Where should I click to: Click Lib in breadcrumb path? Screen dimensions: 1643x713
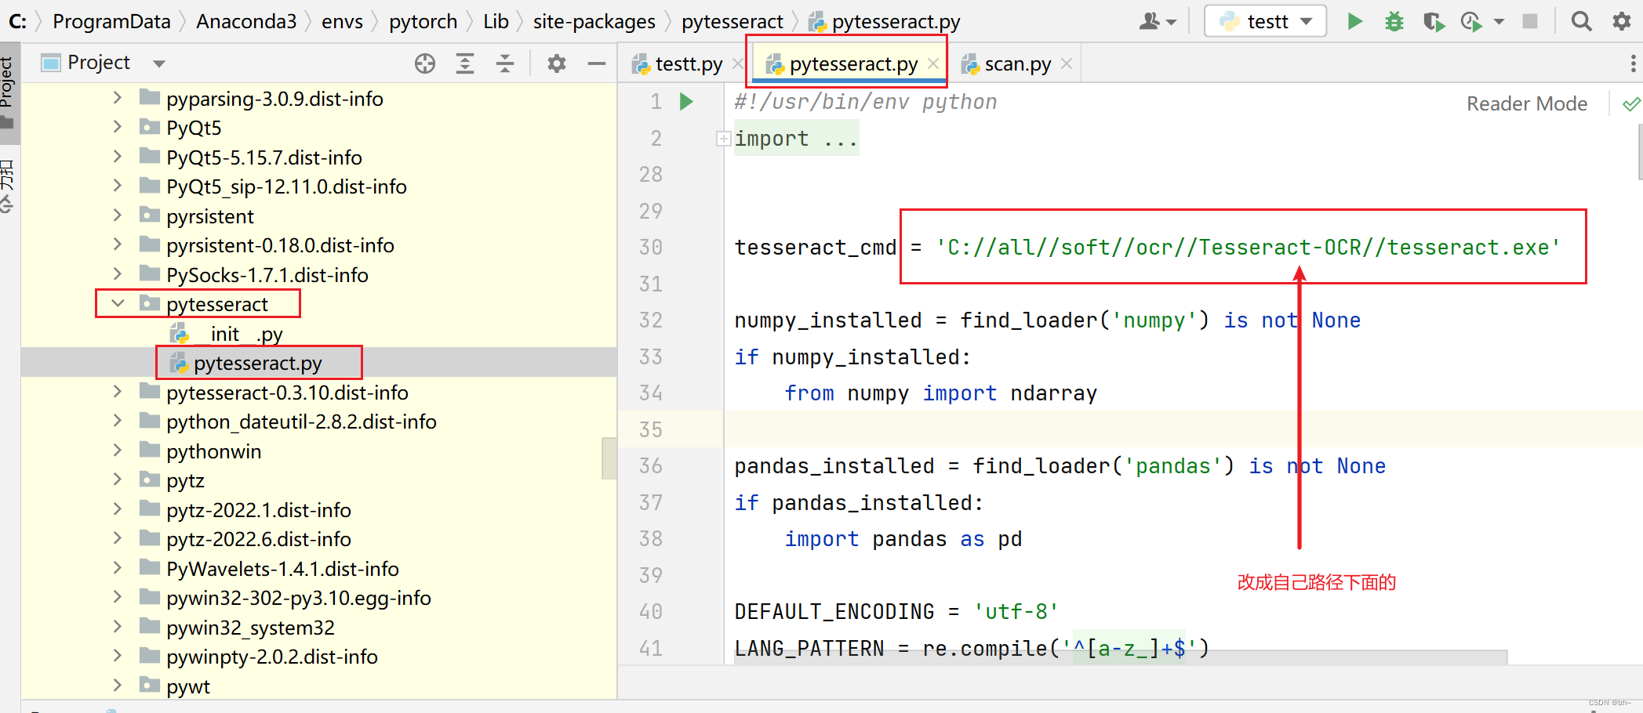[496, 21]
